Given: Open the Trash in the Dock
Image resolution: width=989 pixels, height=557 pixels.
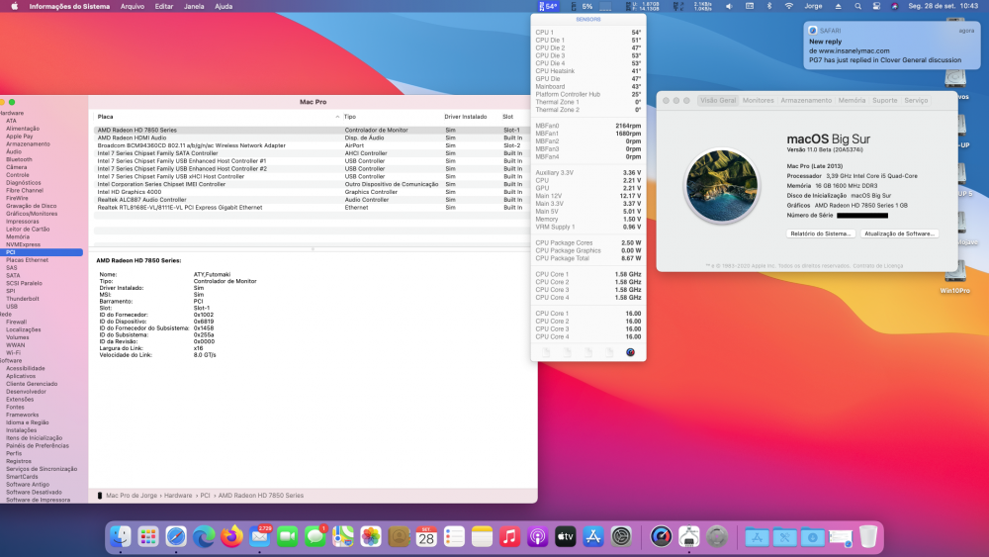Looking at the screenshot, I should (868, 537).
